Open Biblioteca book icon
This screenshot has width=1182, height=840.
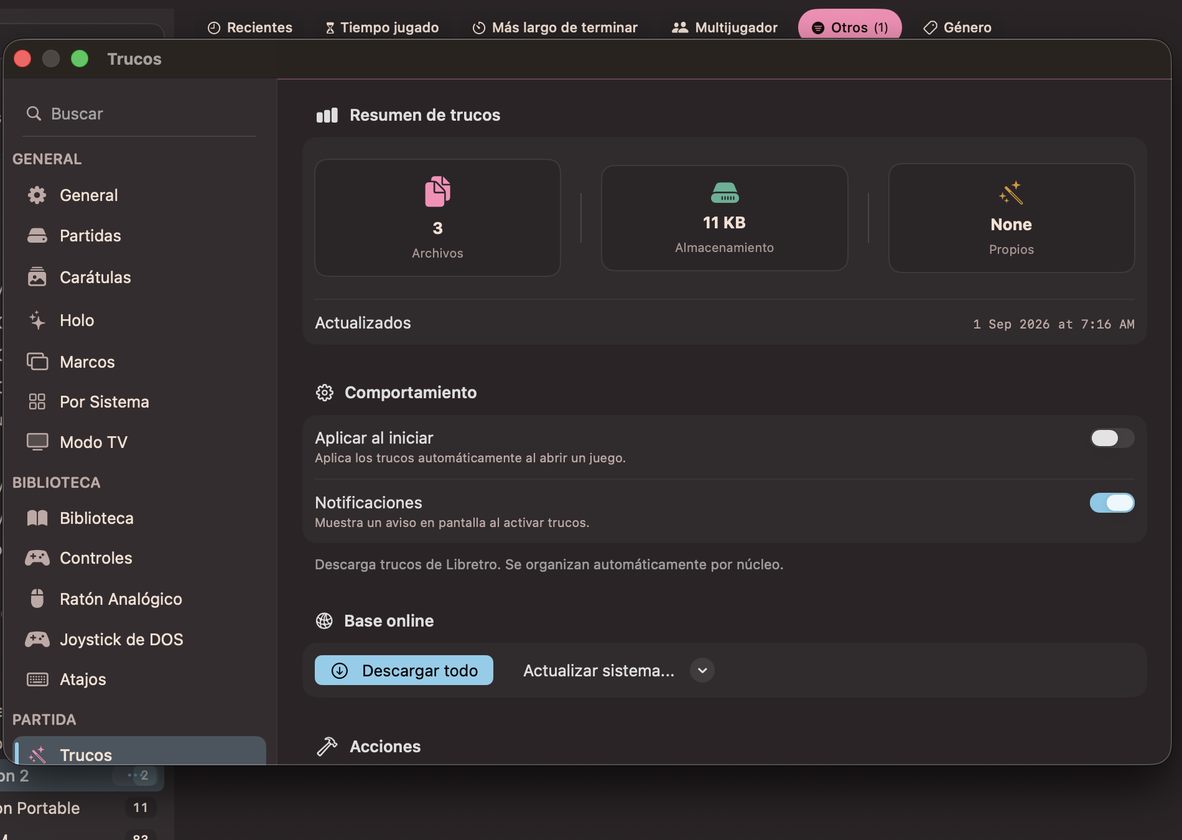pos(37,518)
